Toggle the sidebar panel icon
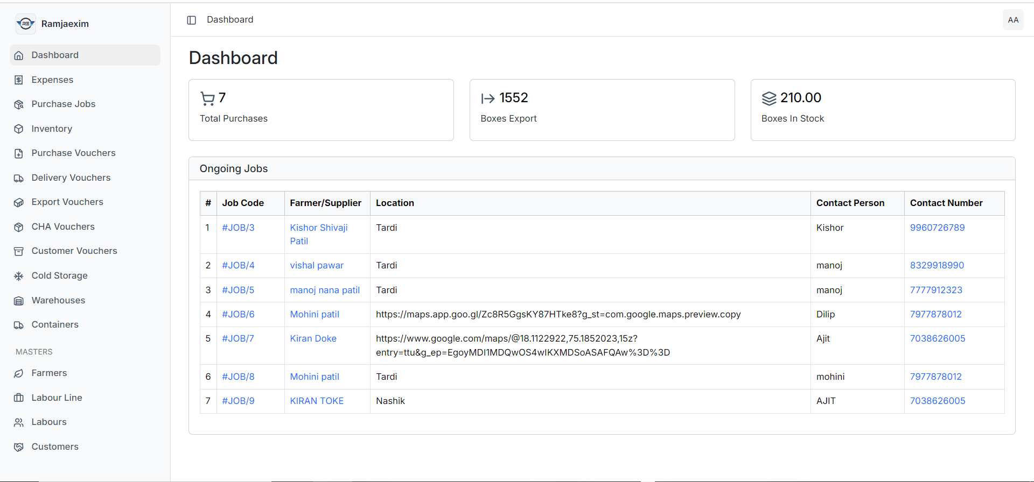This screenshot has height=482, width=1034. pyautogui.click(x=191, y=20)
